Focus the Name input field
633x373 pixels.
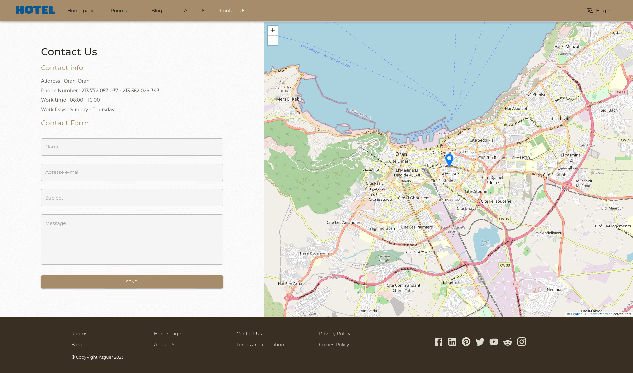point(132,147)
